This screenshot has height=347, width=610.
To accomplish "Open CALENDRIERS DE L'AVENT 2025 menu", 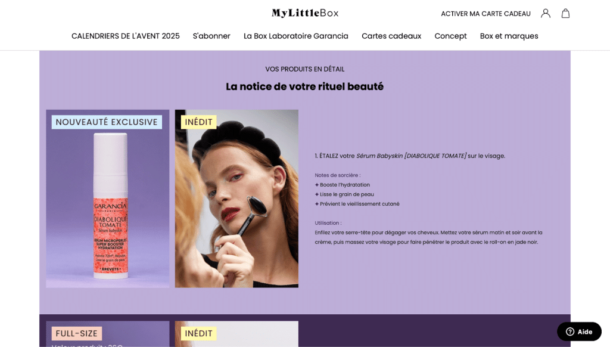I will point(125,36).
